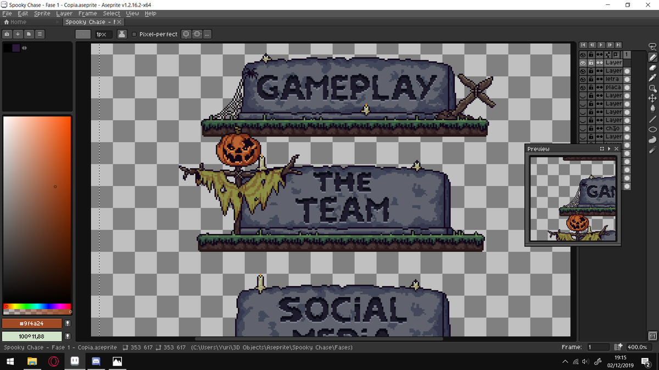659x370 pixels.
Task: Select the letra layer name
Action: [613, 79]
